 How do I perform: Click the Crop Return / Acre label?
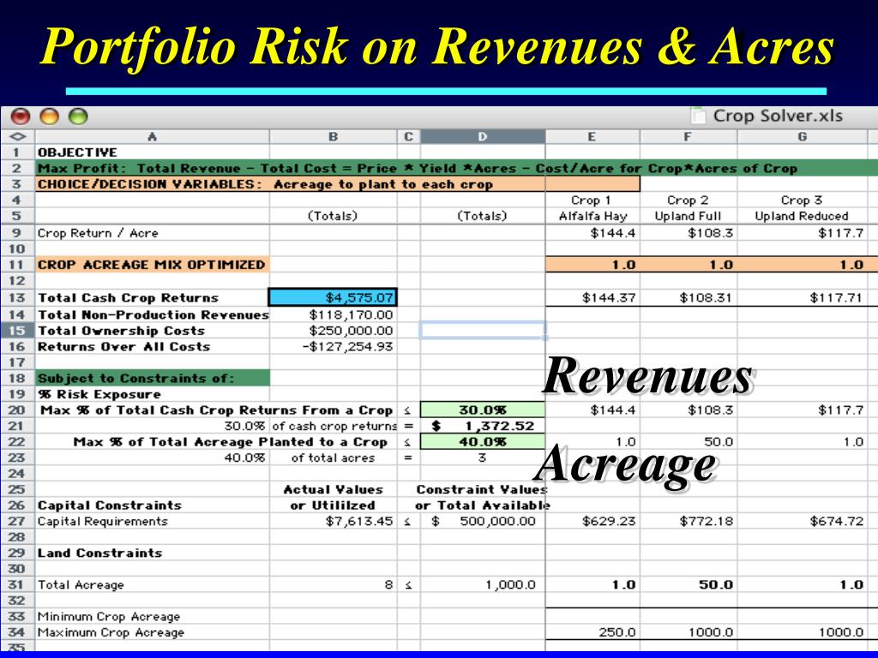[98, 233]
